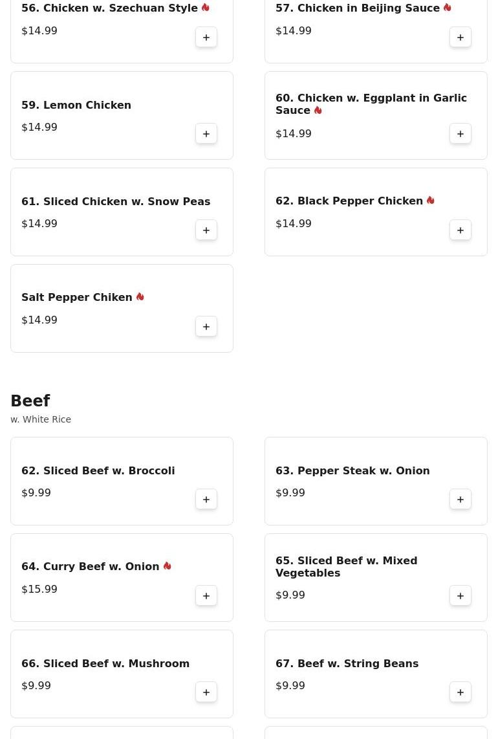Add Sliced Beef w. Mushroom to cart
Viewport: 498px width, 739px height.
(x=206, y=692)
